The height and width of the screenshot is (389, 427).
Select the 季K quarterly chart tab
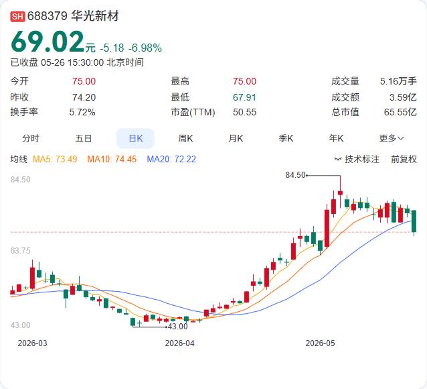click(286, 138)
